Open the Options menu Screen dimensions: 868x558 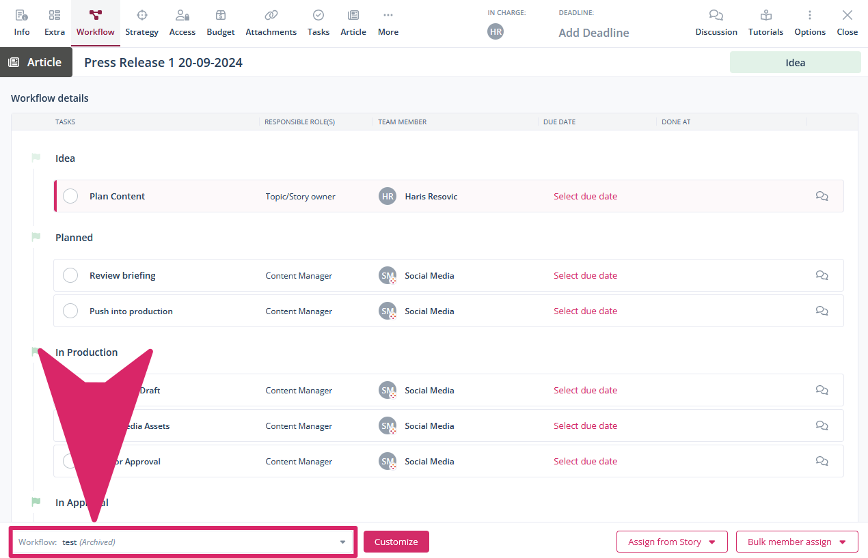[x=810, y=23]
